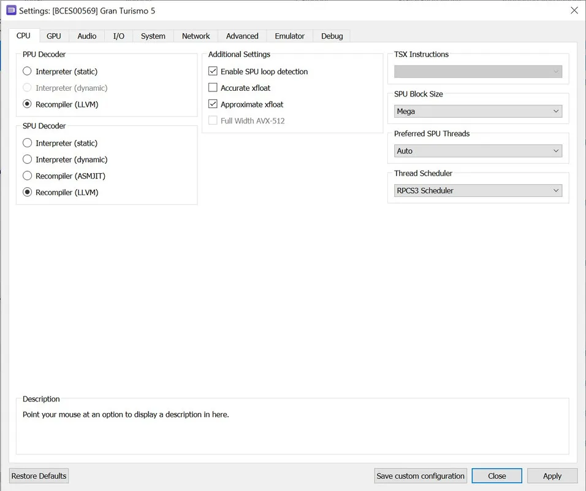
Task: Select PPU Recompiler (LLVM) option
Action: pyautogui.click(x=61, y=104)
